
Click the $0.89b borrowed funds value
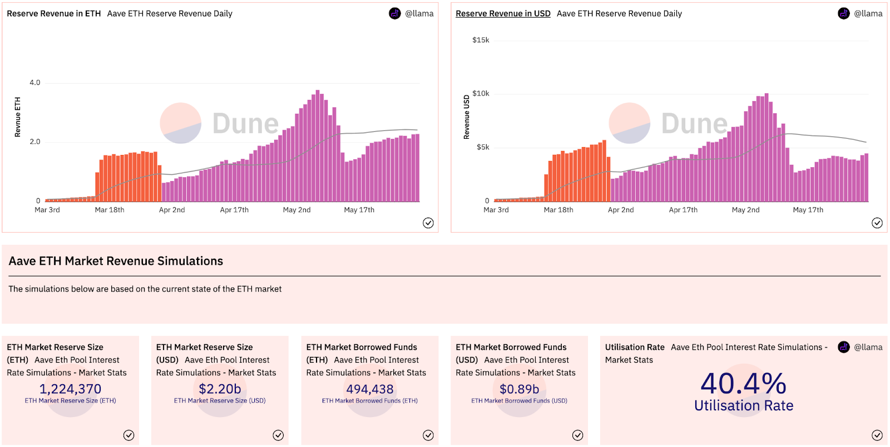[x=519, y=389]
